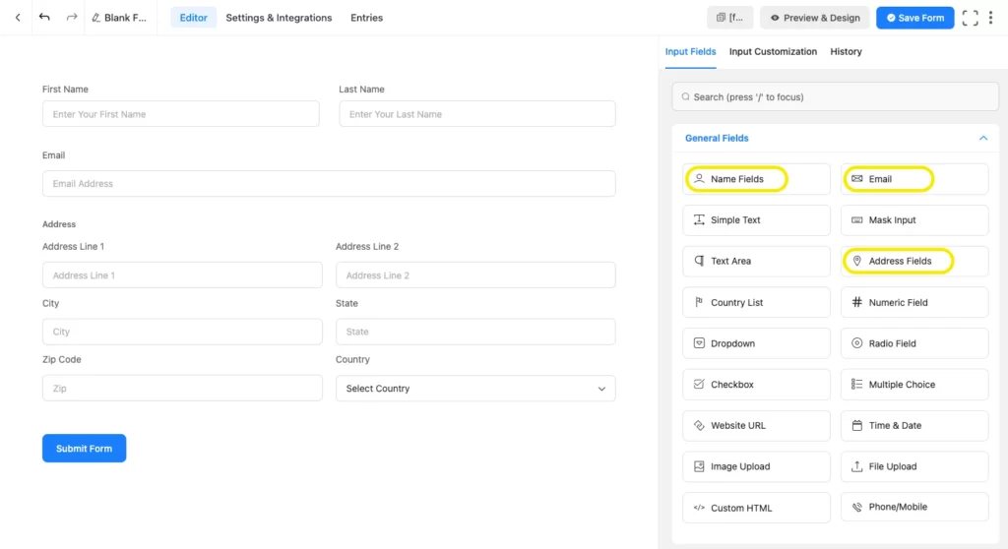Switch to Input Customization tab

point(773,51)
